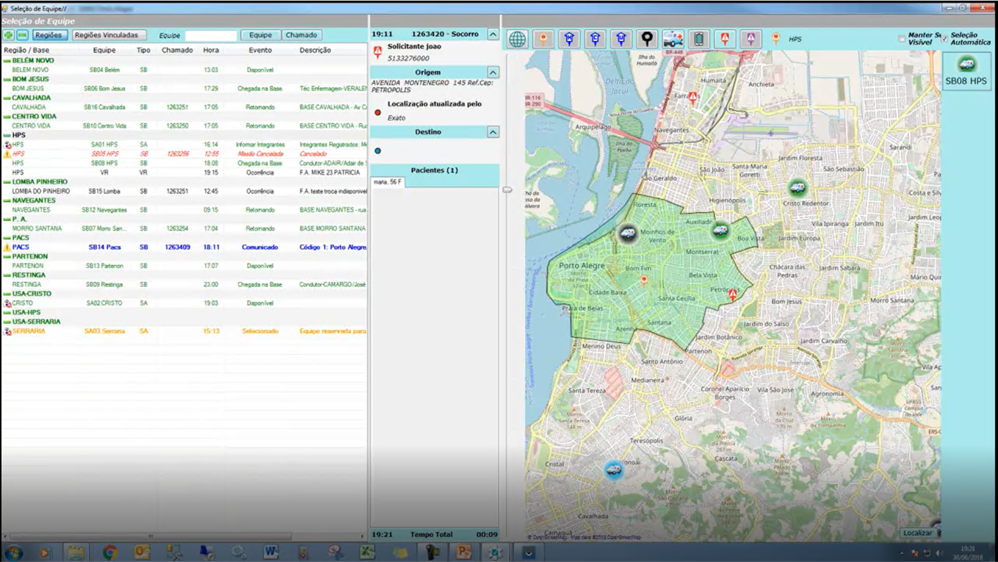998x562 pixels.
Task: Click the black location pin toolbar icon
Action: (x=647, y=39)
